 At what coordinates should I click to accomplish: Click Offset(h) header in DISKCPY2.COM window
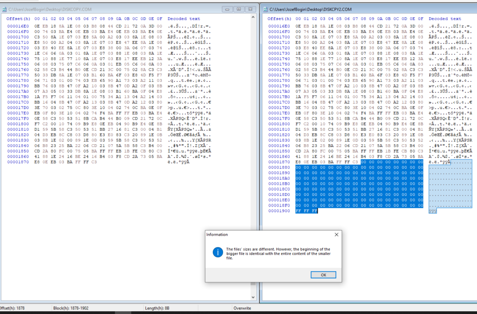(279, 19)
